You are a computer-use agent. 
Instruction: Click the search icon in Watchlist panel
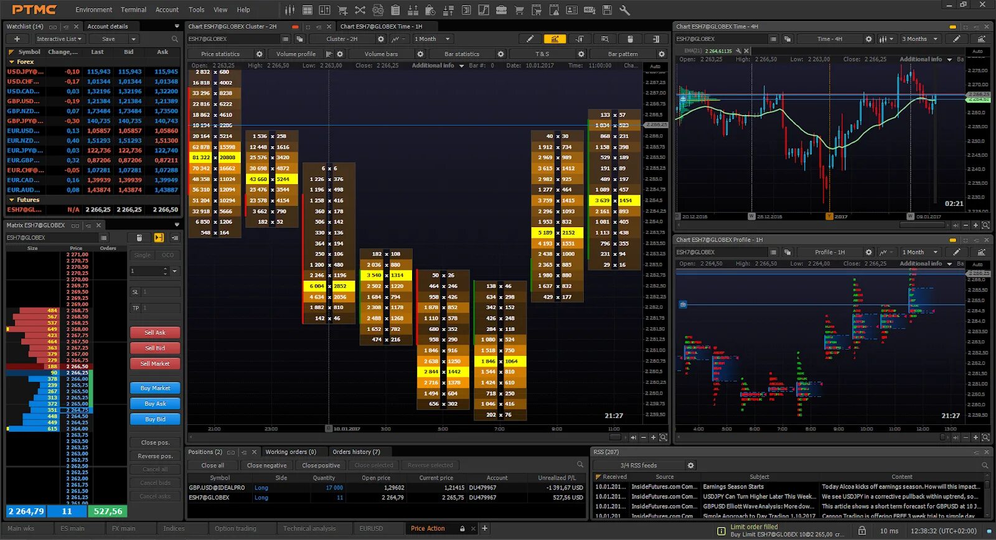(175, 39)
